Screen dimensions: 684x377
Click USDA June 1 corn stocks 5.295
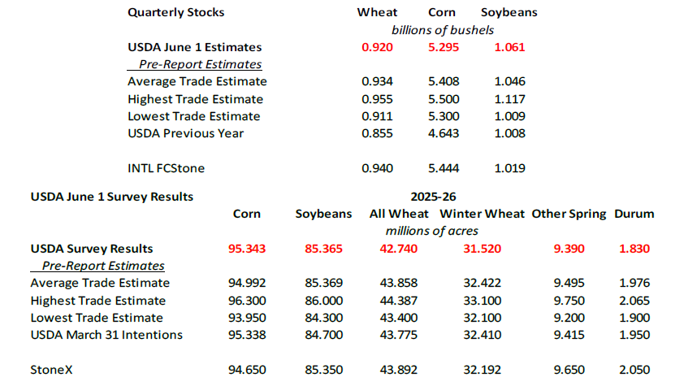(x=444, y=47)
